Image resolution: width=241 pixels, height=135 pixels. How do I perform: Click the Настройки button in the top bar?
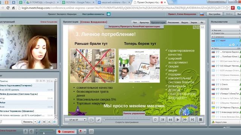pos(214,14)
